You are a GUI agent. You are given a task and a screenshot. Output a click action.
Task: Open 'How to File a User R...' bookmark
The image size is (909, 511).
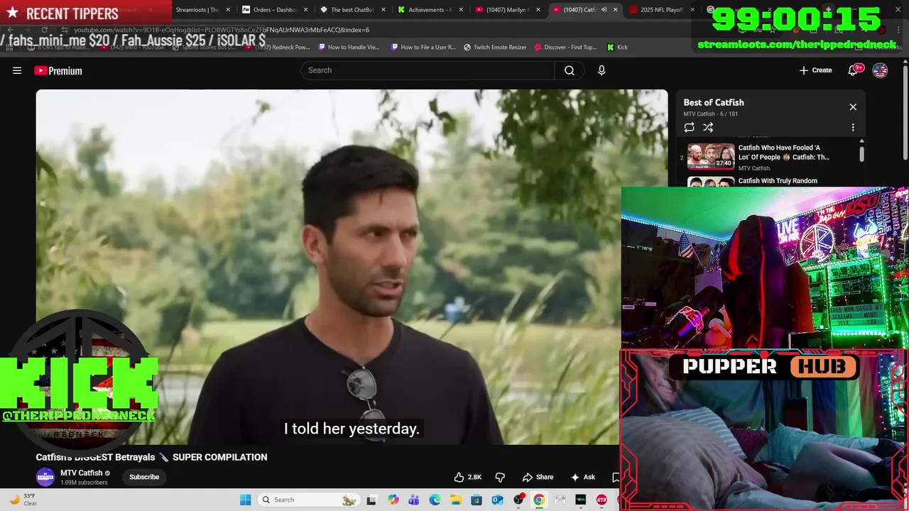click(423, 48)
